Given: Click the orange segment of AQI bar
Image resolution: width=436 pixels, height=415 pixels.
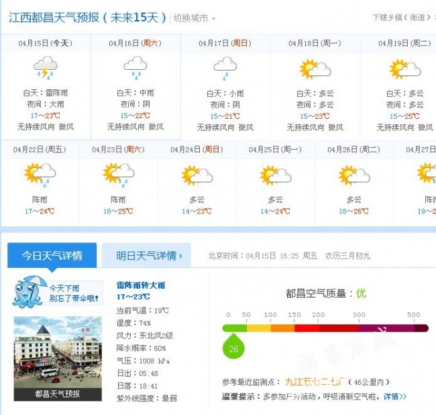Looking at the screenshot, I should point(283,328).
